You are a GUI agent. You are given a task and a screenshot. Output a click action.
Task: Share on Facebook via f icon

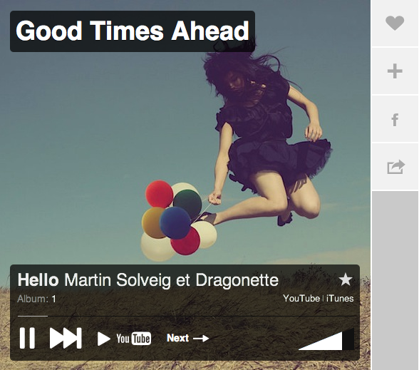(395, 120)
